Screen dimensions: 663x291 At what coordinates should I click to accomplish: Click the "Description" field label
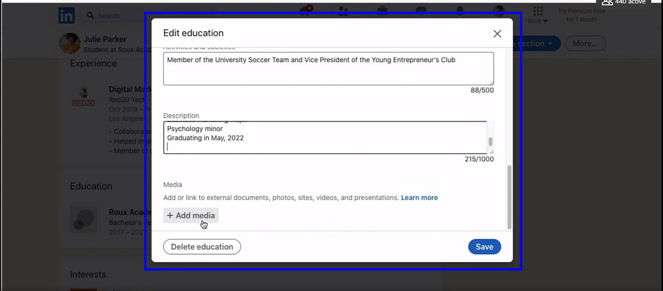pos(181,116)
